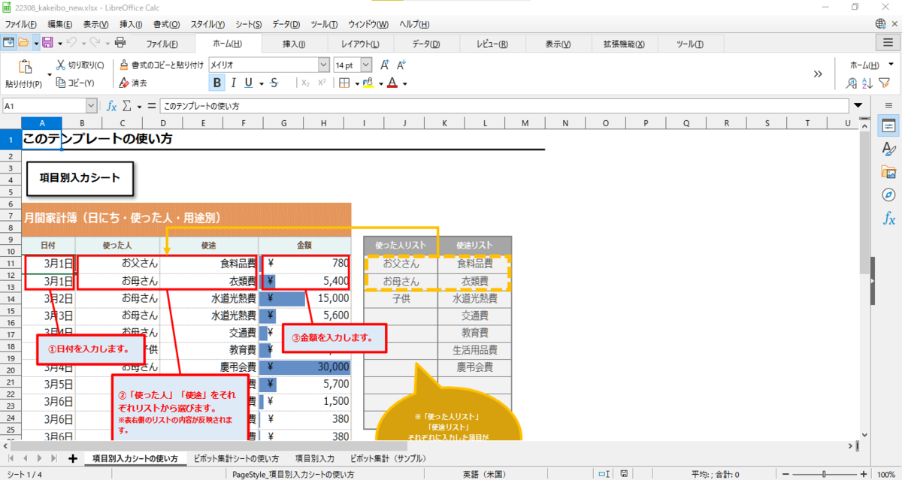Open the sidebar Gallery panel icon
The height and width of the screenshot is (480, 902).
tap(888, 172)
